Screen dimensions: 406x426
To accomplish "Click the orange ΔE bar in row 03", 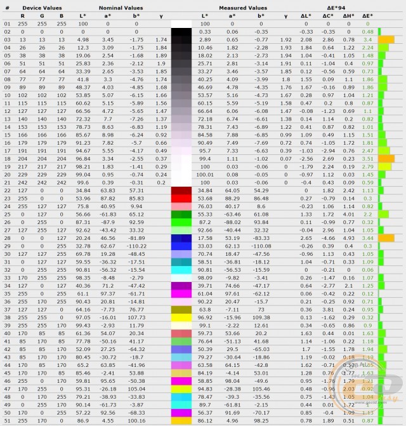I will 386,39.
